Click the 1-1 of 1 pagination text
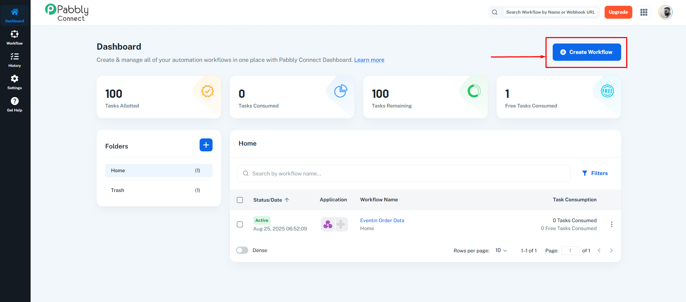Viewport: 686px width, 302px height. [x=529, y=251]
